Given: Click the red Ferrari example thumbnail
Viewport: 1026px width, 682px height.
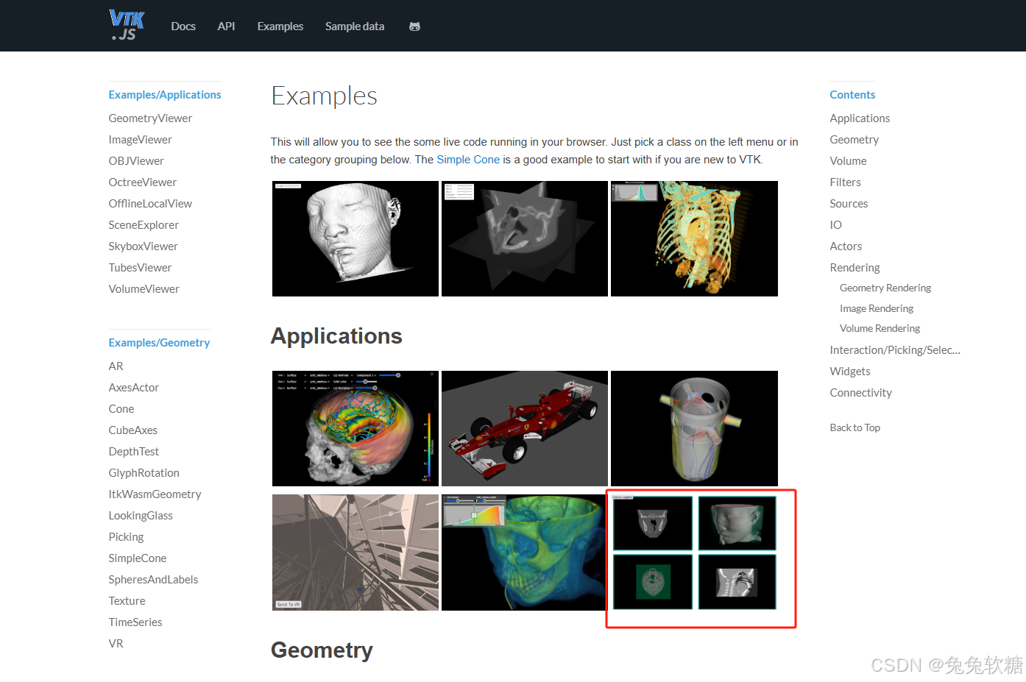Looking at the screenshot, I should [524, 428].
